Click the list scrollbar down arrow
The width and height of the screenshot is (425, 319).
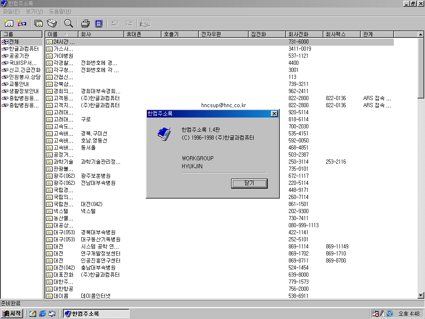coord(421,295)
